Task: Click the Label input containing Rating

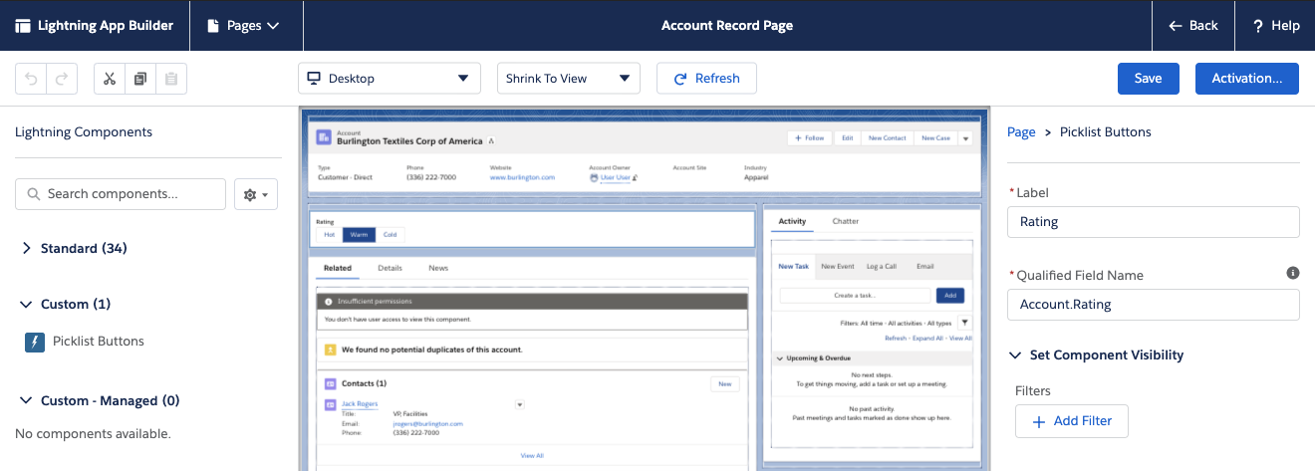Action: coord(1153,222)
